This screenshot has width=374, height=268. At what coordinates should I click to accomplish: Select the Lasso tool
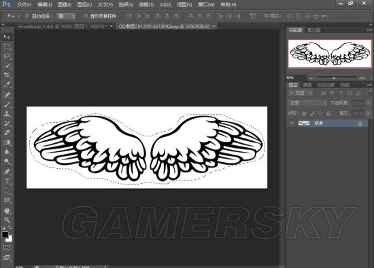point(7,56)
